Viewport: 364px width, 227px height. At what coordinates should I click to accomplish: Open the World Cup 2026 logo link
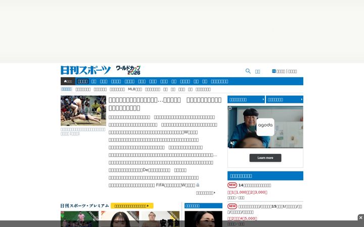pyautogui.click(x=128, y=70)
